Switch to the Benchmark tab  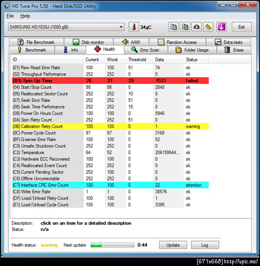pos(32,50)
